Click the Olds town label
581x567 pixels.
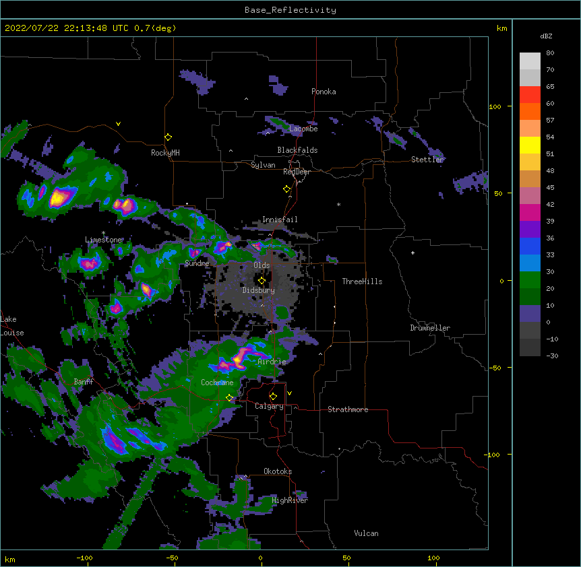click(262, 265)
